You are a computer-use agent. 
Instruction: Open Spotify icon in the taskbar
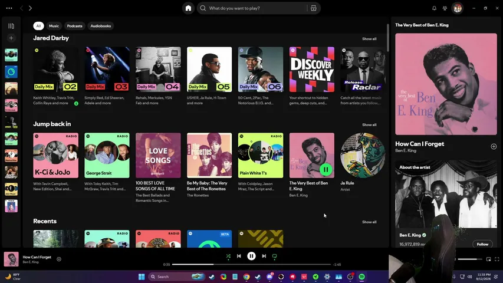click(361, 277)
